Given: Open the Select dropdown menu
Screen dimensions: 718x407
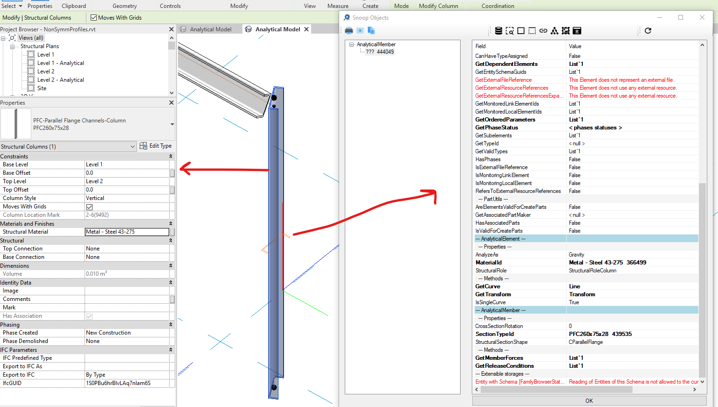Looking at the screenshot, I should pyautogui.click(x=12, y=6).
